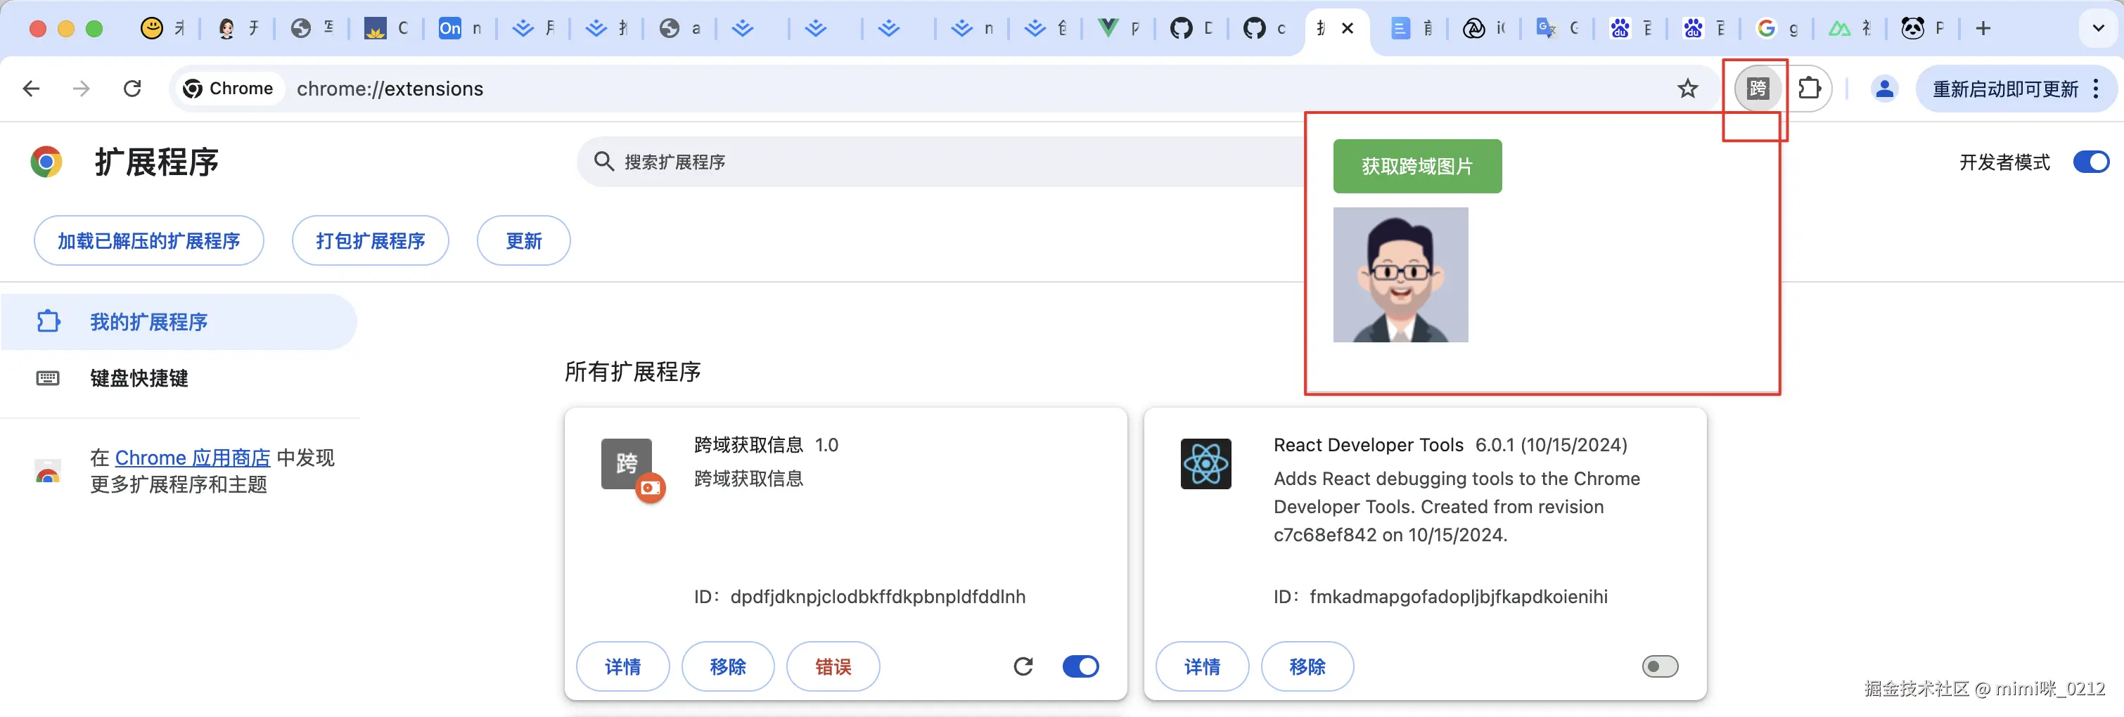Click the 所有扩展程序 heading
The height and width of the screenshot is (717, 2124).
(632, 372)
